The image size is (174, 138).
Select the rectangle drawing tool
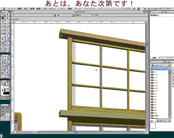pos(7,26)
